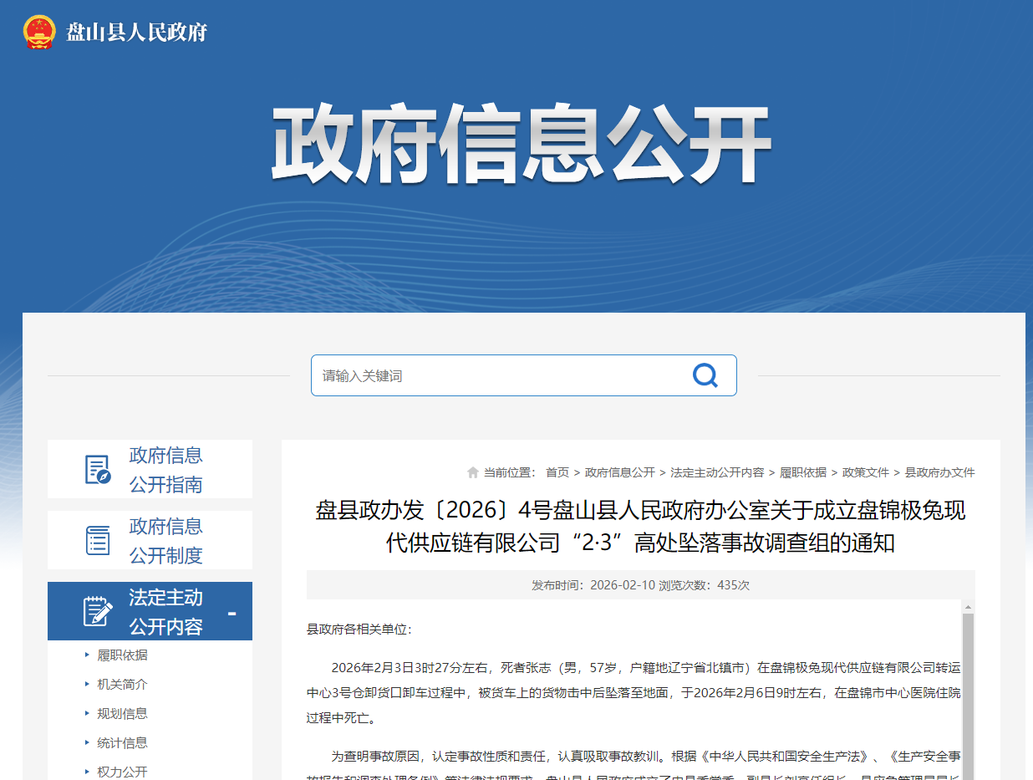Click the article vertical scrollbar thumb
This screenshot has width=1033, height=780.
tap(968, 696)
